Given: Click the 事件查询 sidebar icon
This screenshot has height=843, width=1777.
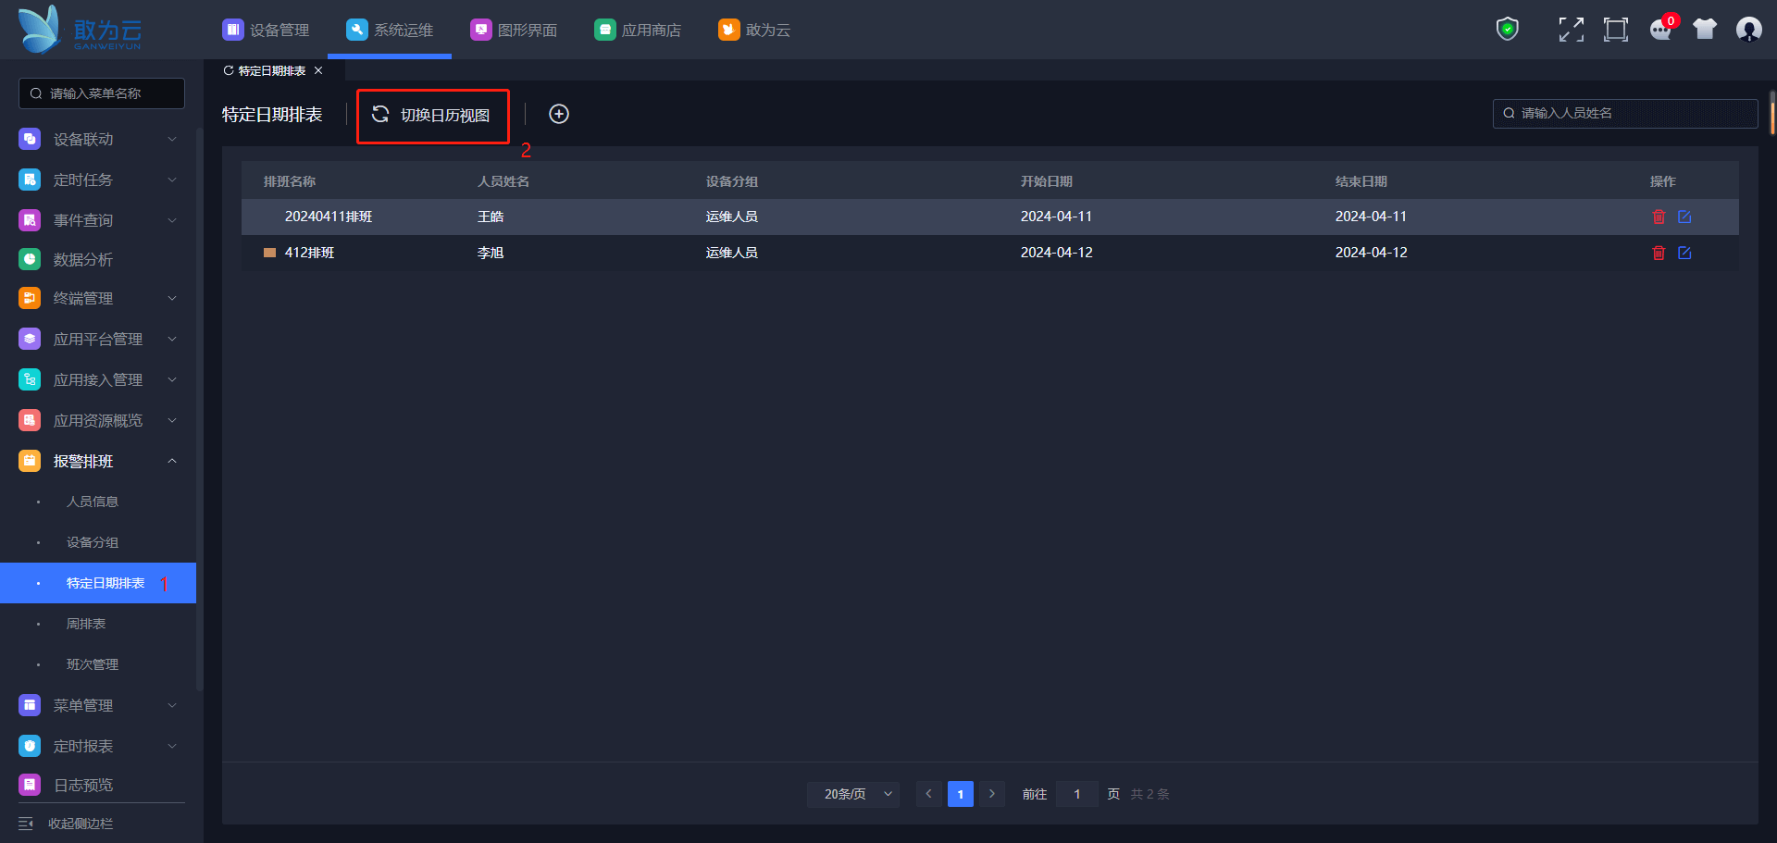Looking at the screenshot, I should click(x=30, y=220).
